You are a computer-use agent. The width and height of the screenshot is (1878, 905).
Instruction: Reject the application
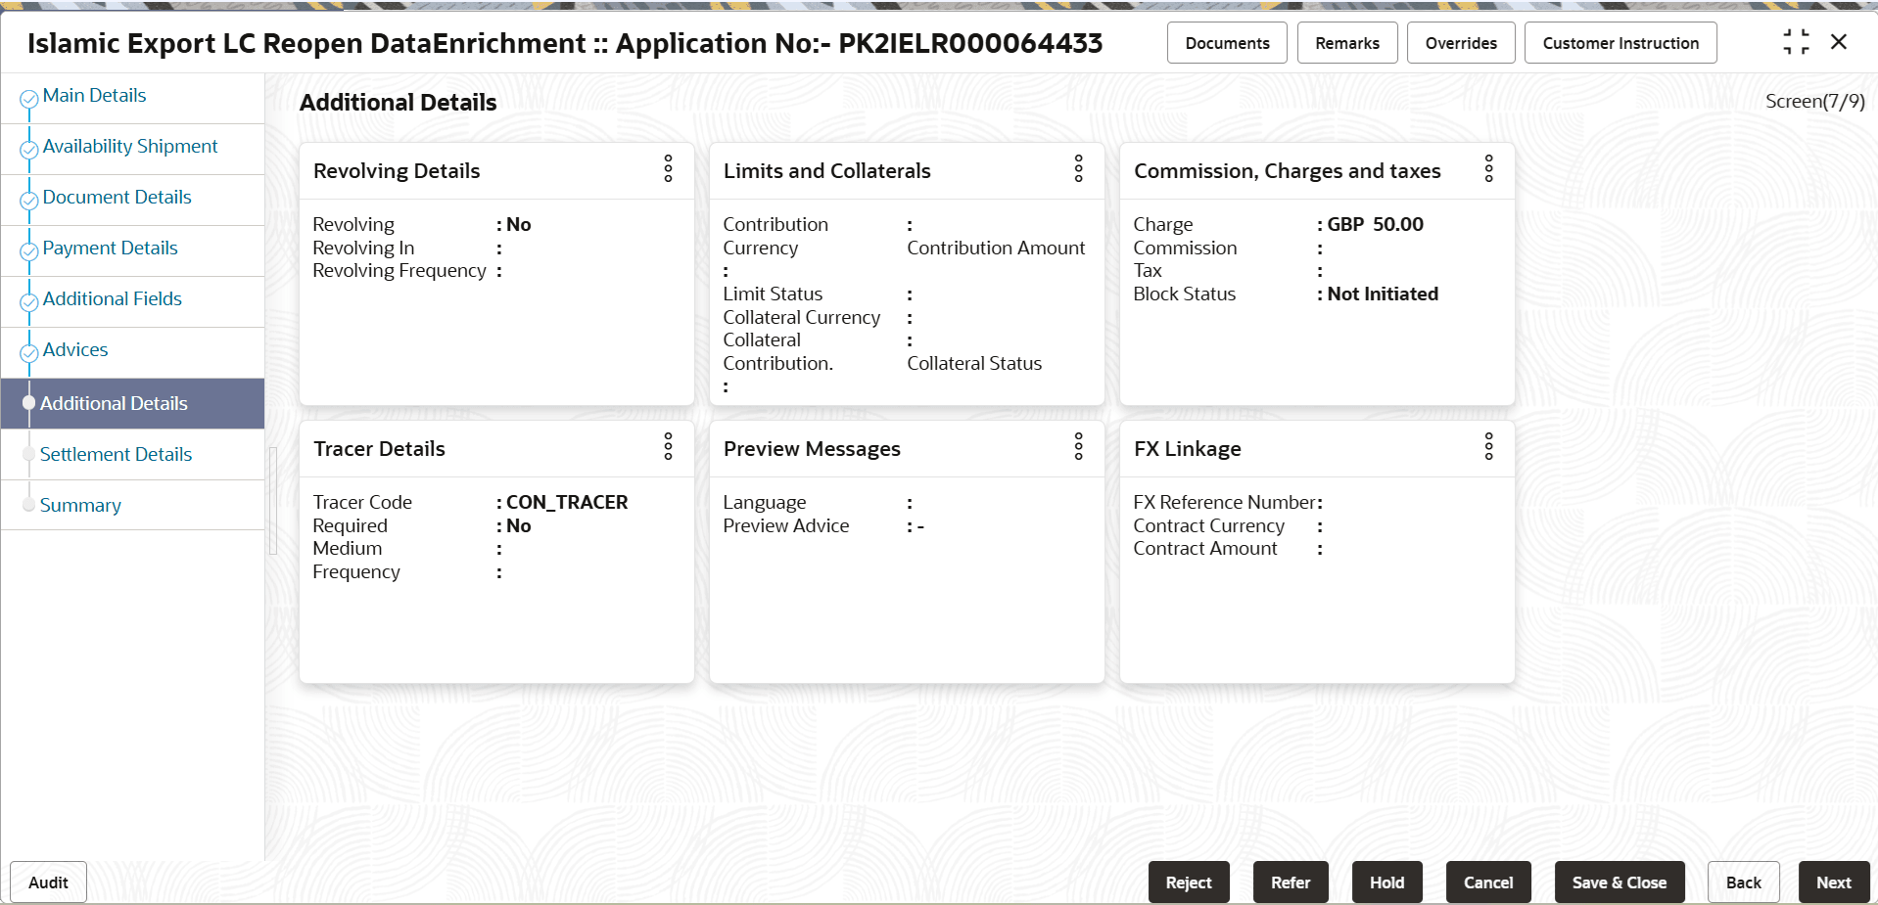[1189, 882]
